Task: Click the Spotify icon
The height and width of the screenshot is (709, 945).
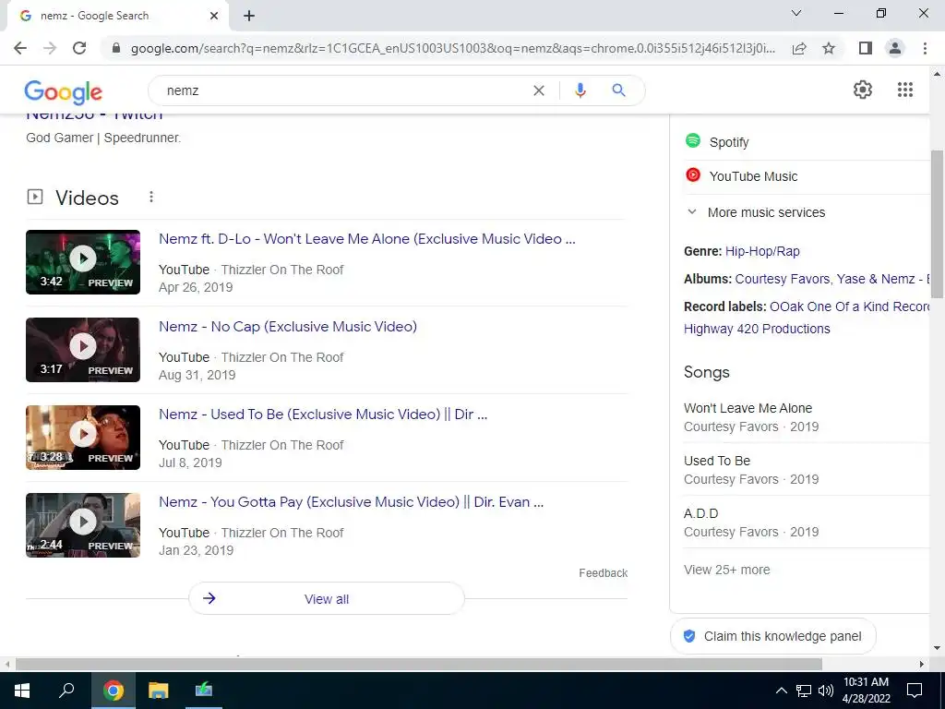Action: pos(693,140)
